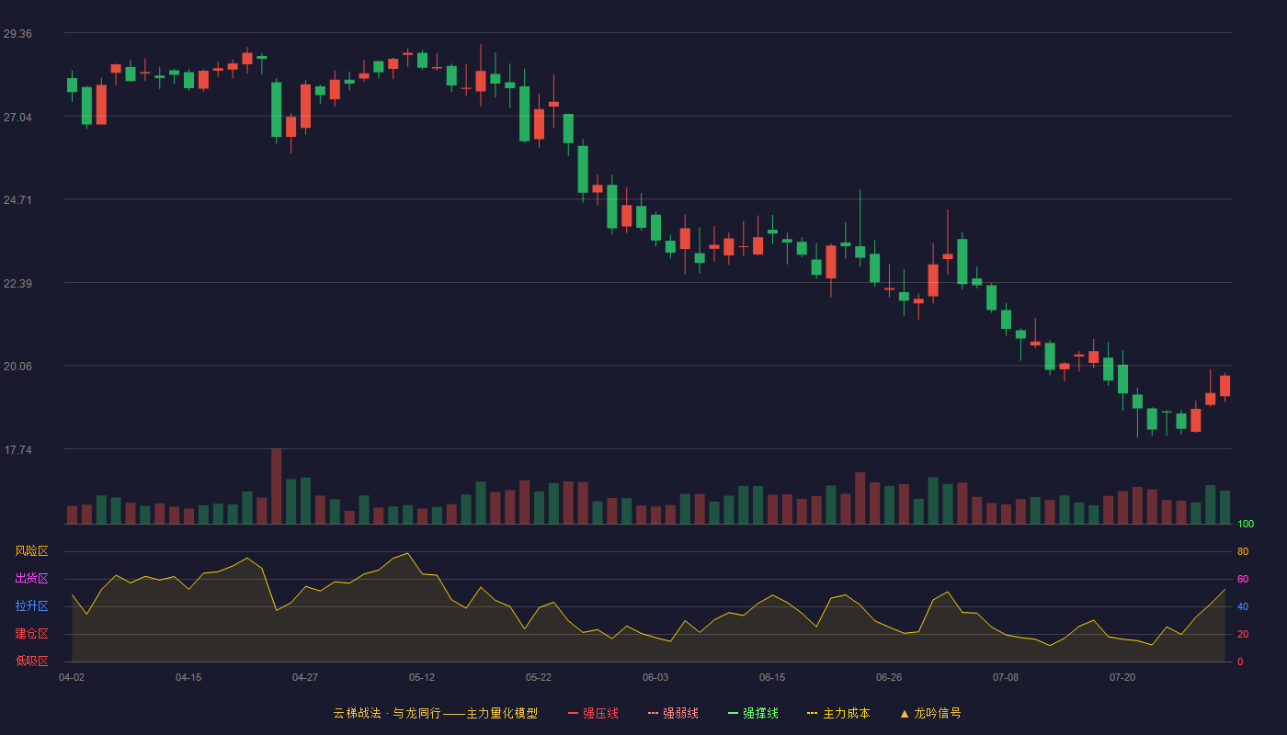Click the 07-20 date label
The width and height of the screenshot is (1287, 735).
click(x=1122, y=677)
